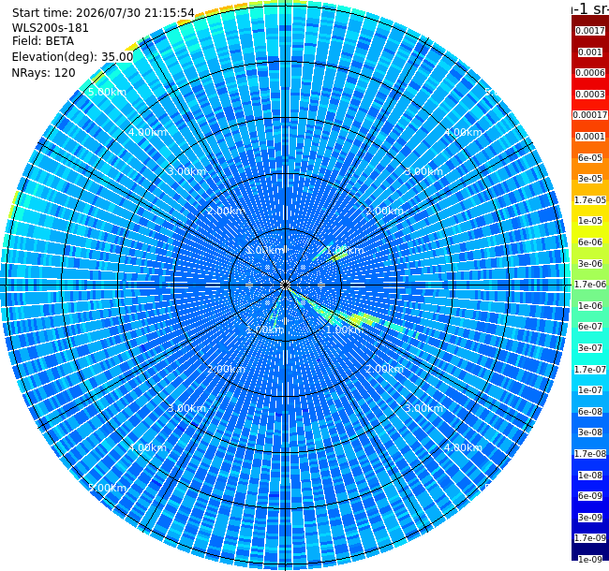Click the 3e-07 cyan colorbar label
The image size is (609, 571).
pos(590,348)
